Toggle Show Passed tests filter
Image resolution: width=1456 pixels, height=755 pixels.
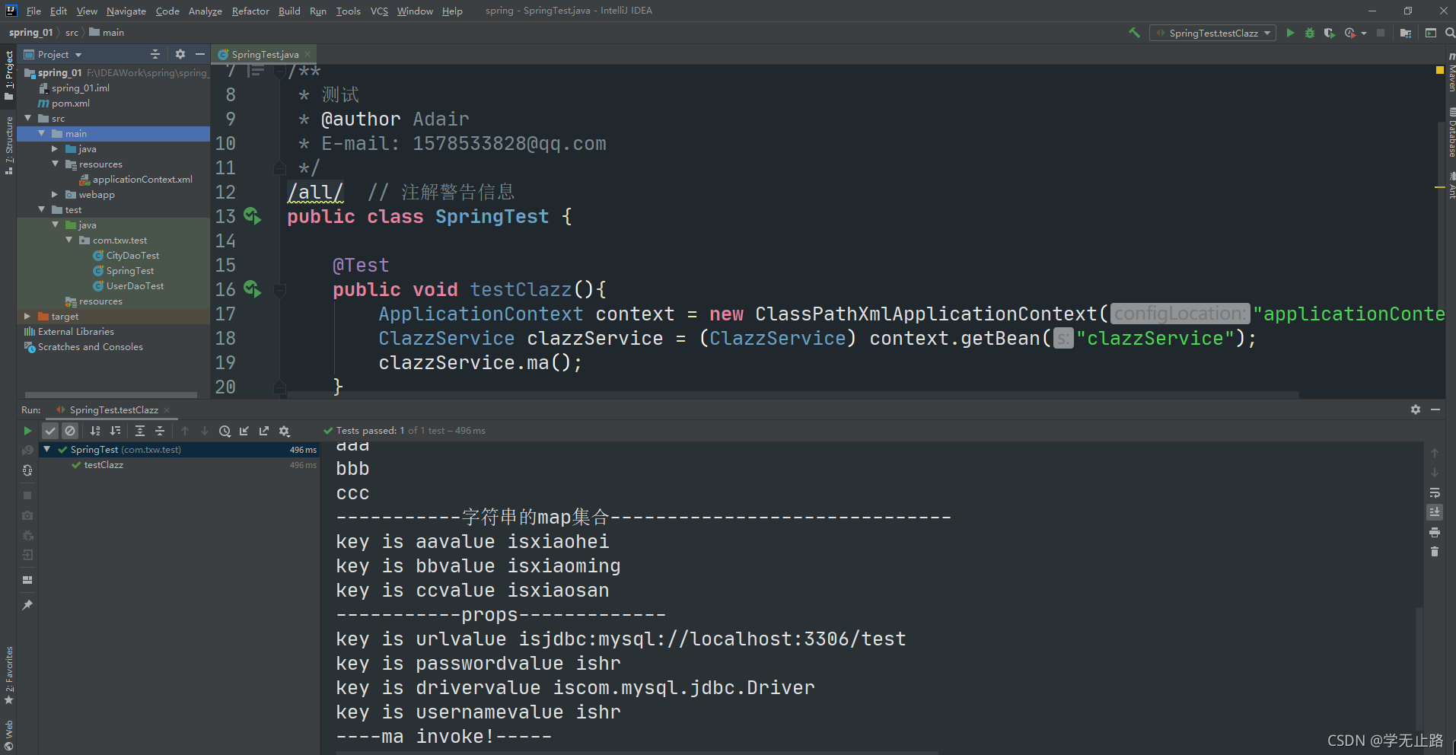pyautogui.click(x=50, y=431)
